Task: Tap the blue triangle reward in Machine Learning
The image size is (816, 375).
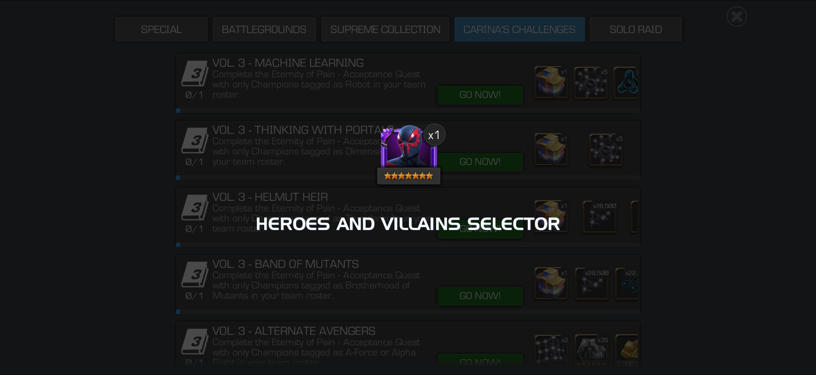Action: 626,82
